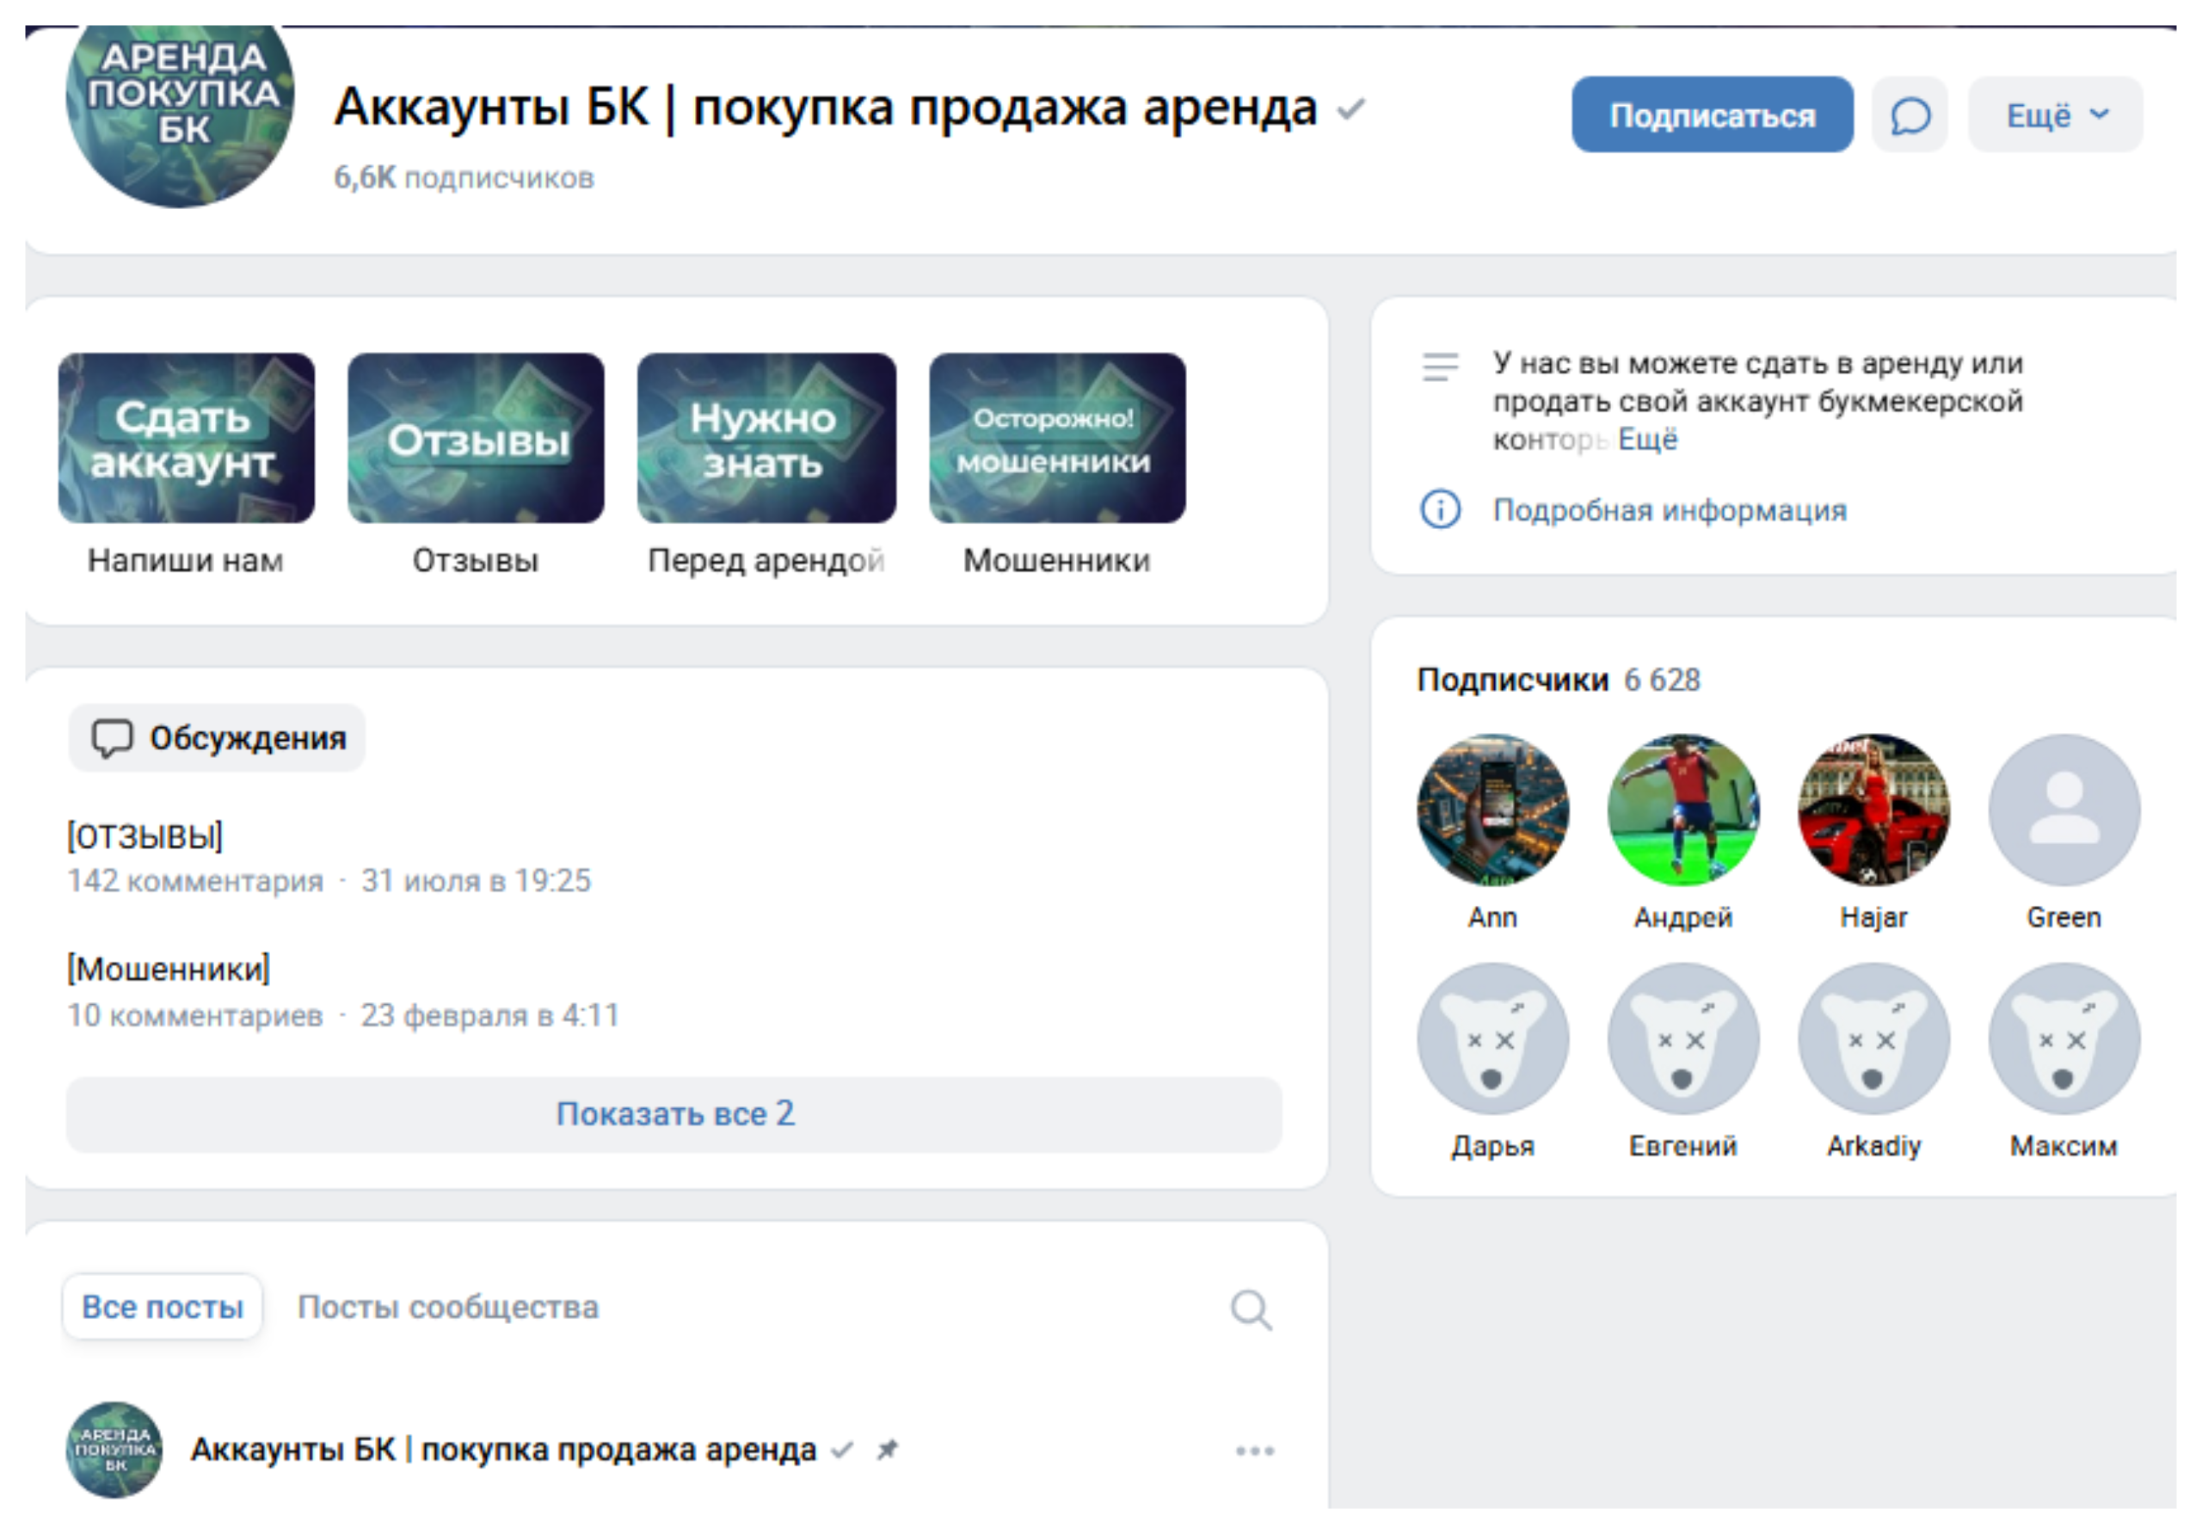Open subscriber Дарья's deleted avatar
Viewport: 2202px width, 1534px height.
(x=1493, y=1039)
